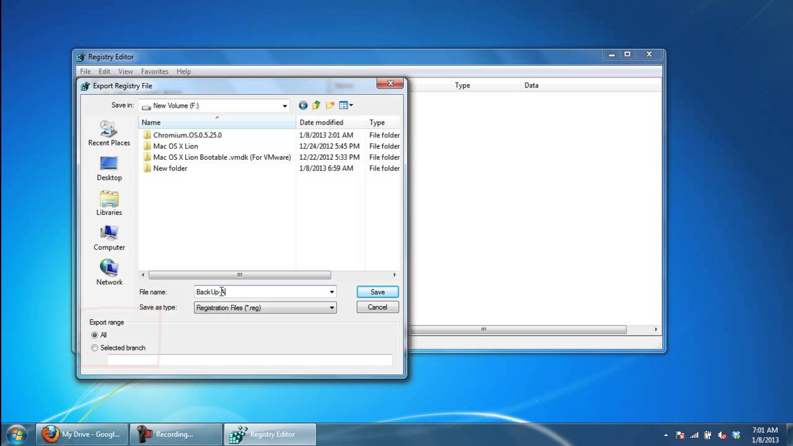Viewport: 793px width, 446px height.
Task: Click the 12/22/2012 5:33 PM date cell
Action: 329,157
